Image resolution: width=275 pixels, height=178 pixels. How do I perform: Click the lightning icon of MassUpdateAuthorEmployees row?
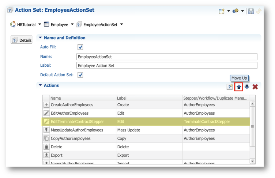46,130
